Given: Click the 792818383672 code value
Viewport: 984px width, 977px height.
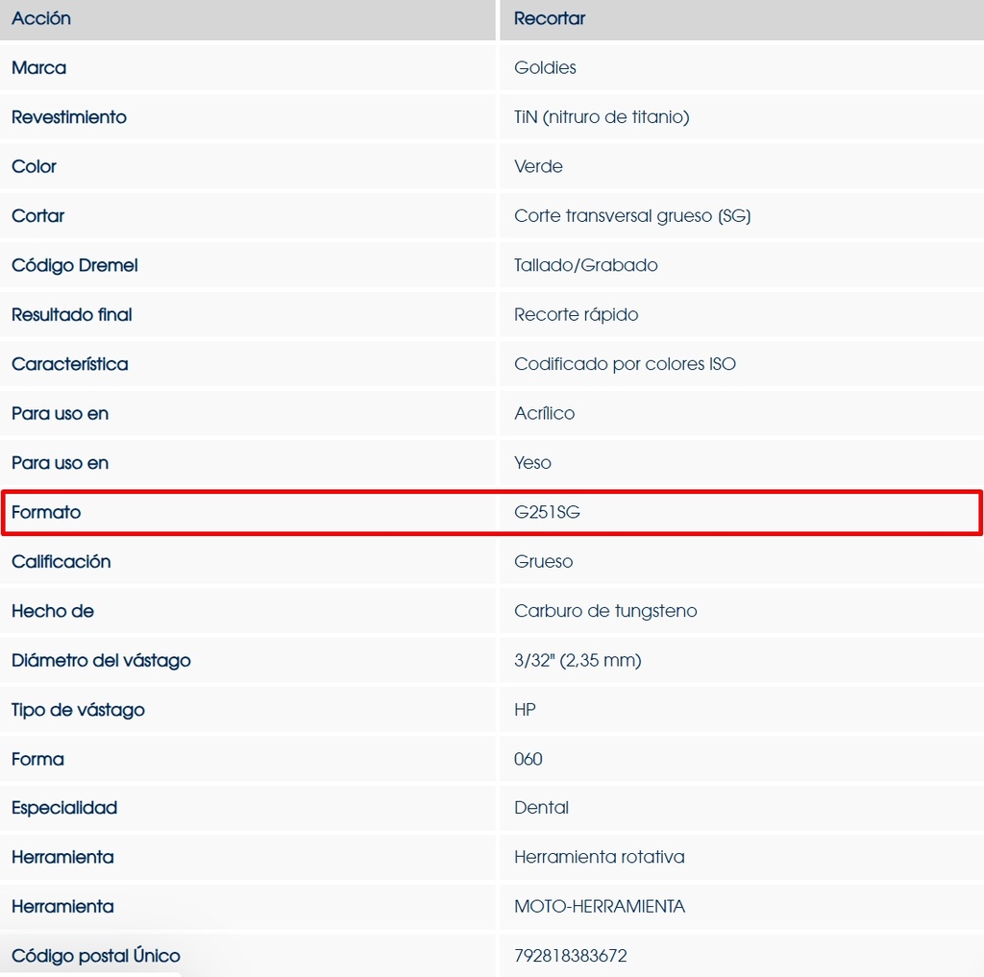Looking at the screenshot, I should (570, 956).
